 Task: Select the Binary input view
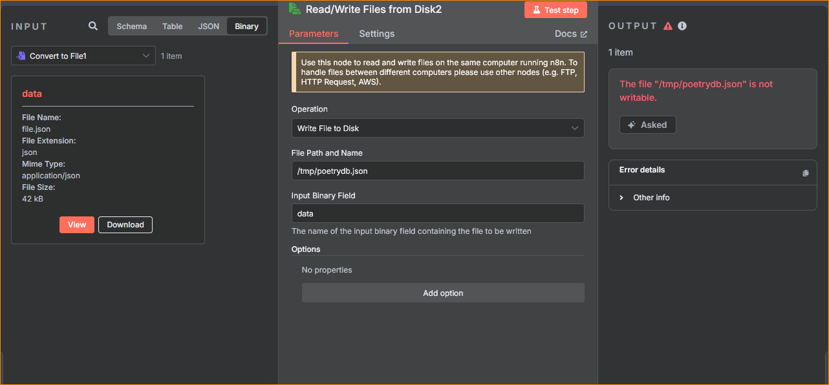click(246, 26)
